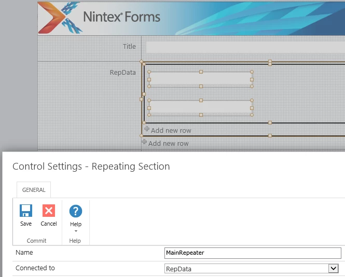
Task: Click the red Cancel icon
Action: pyautogui.click(x=49, y=211)
